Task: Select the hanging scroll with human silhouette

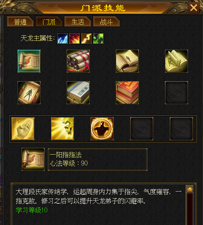Action: click(x=29, y=93)
